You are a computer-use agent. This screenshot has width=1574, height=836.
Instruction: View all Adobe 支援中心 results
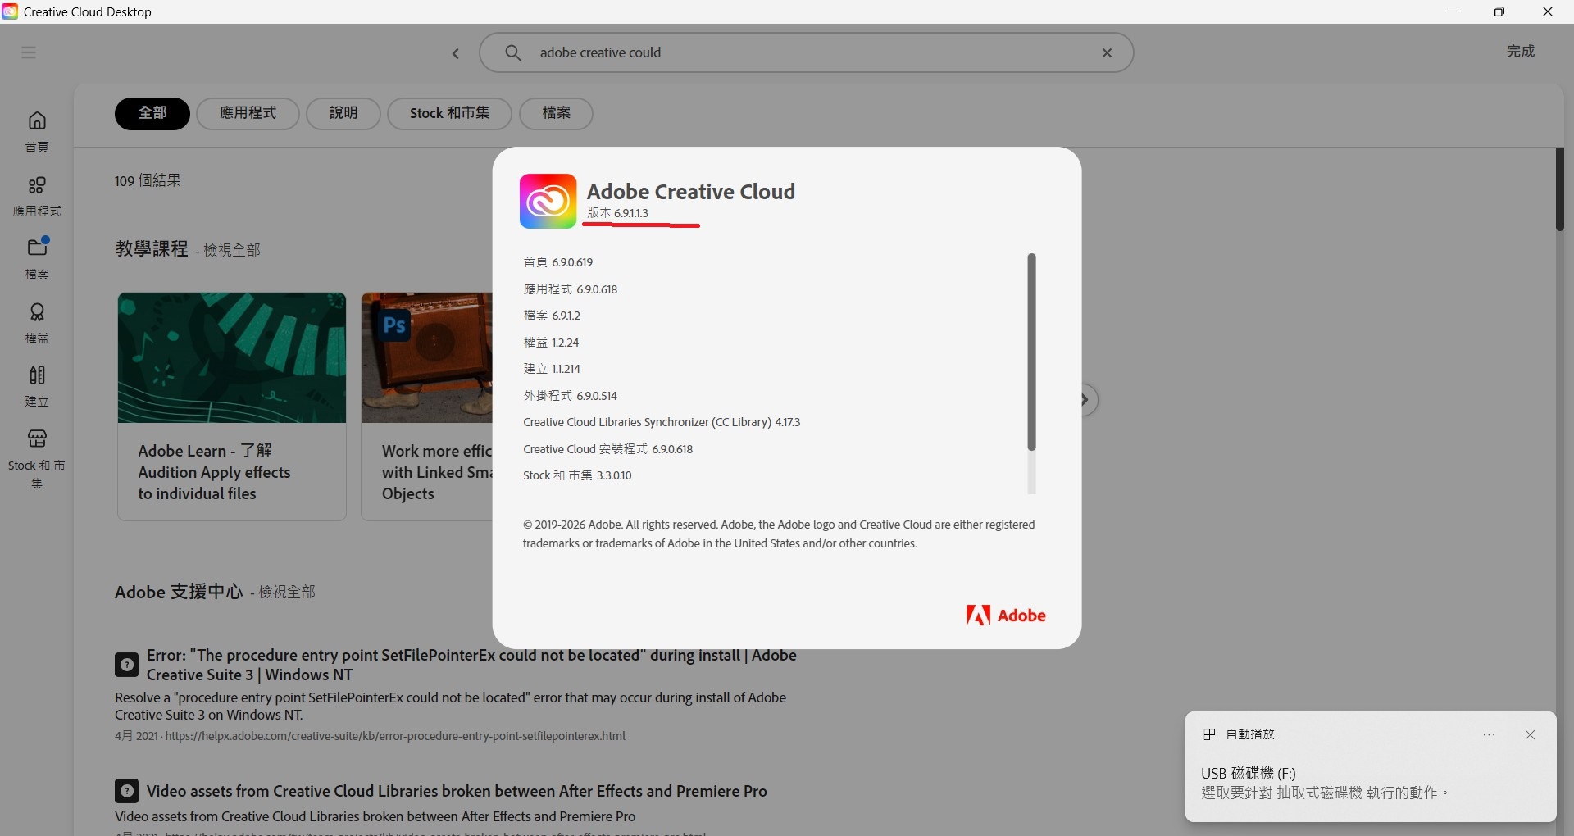point(287,592)
